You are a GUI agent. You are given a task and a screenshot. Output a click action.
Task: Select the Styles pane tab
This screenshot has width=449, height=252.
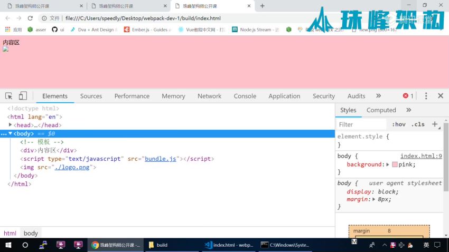click(348, 110)
